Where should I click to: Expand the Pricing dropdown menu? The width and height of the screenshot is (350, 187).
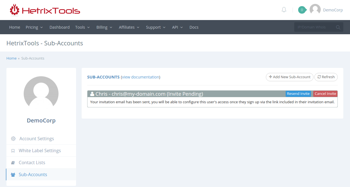(x=34, y=27)
